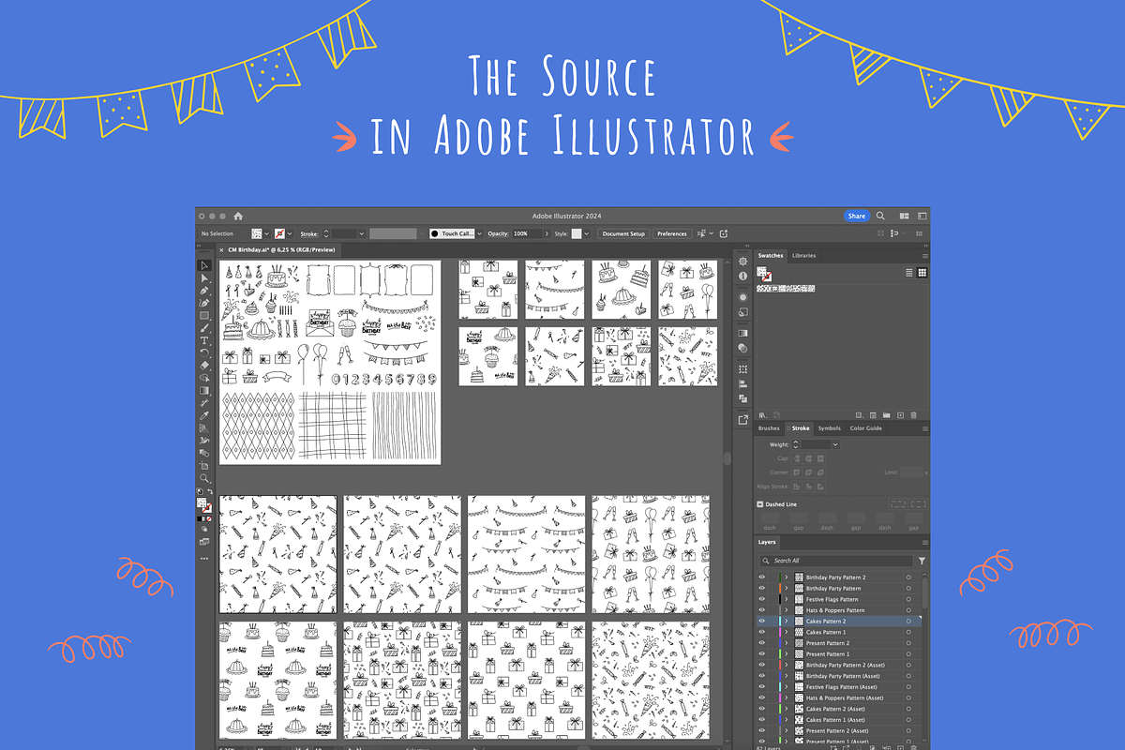Switch to the Brushes tab
The height and width of the screenshot is (750, 1125).
pos(769,428)
